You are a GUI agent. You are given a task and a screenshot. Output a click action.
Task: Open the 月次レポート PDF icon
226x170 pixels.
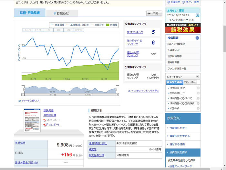tap(45, 125)
